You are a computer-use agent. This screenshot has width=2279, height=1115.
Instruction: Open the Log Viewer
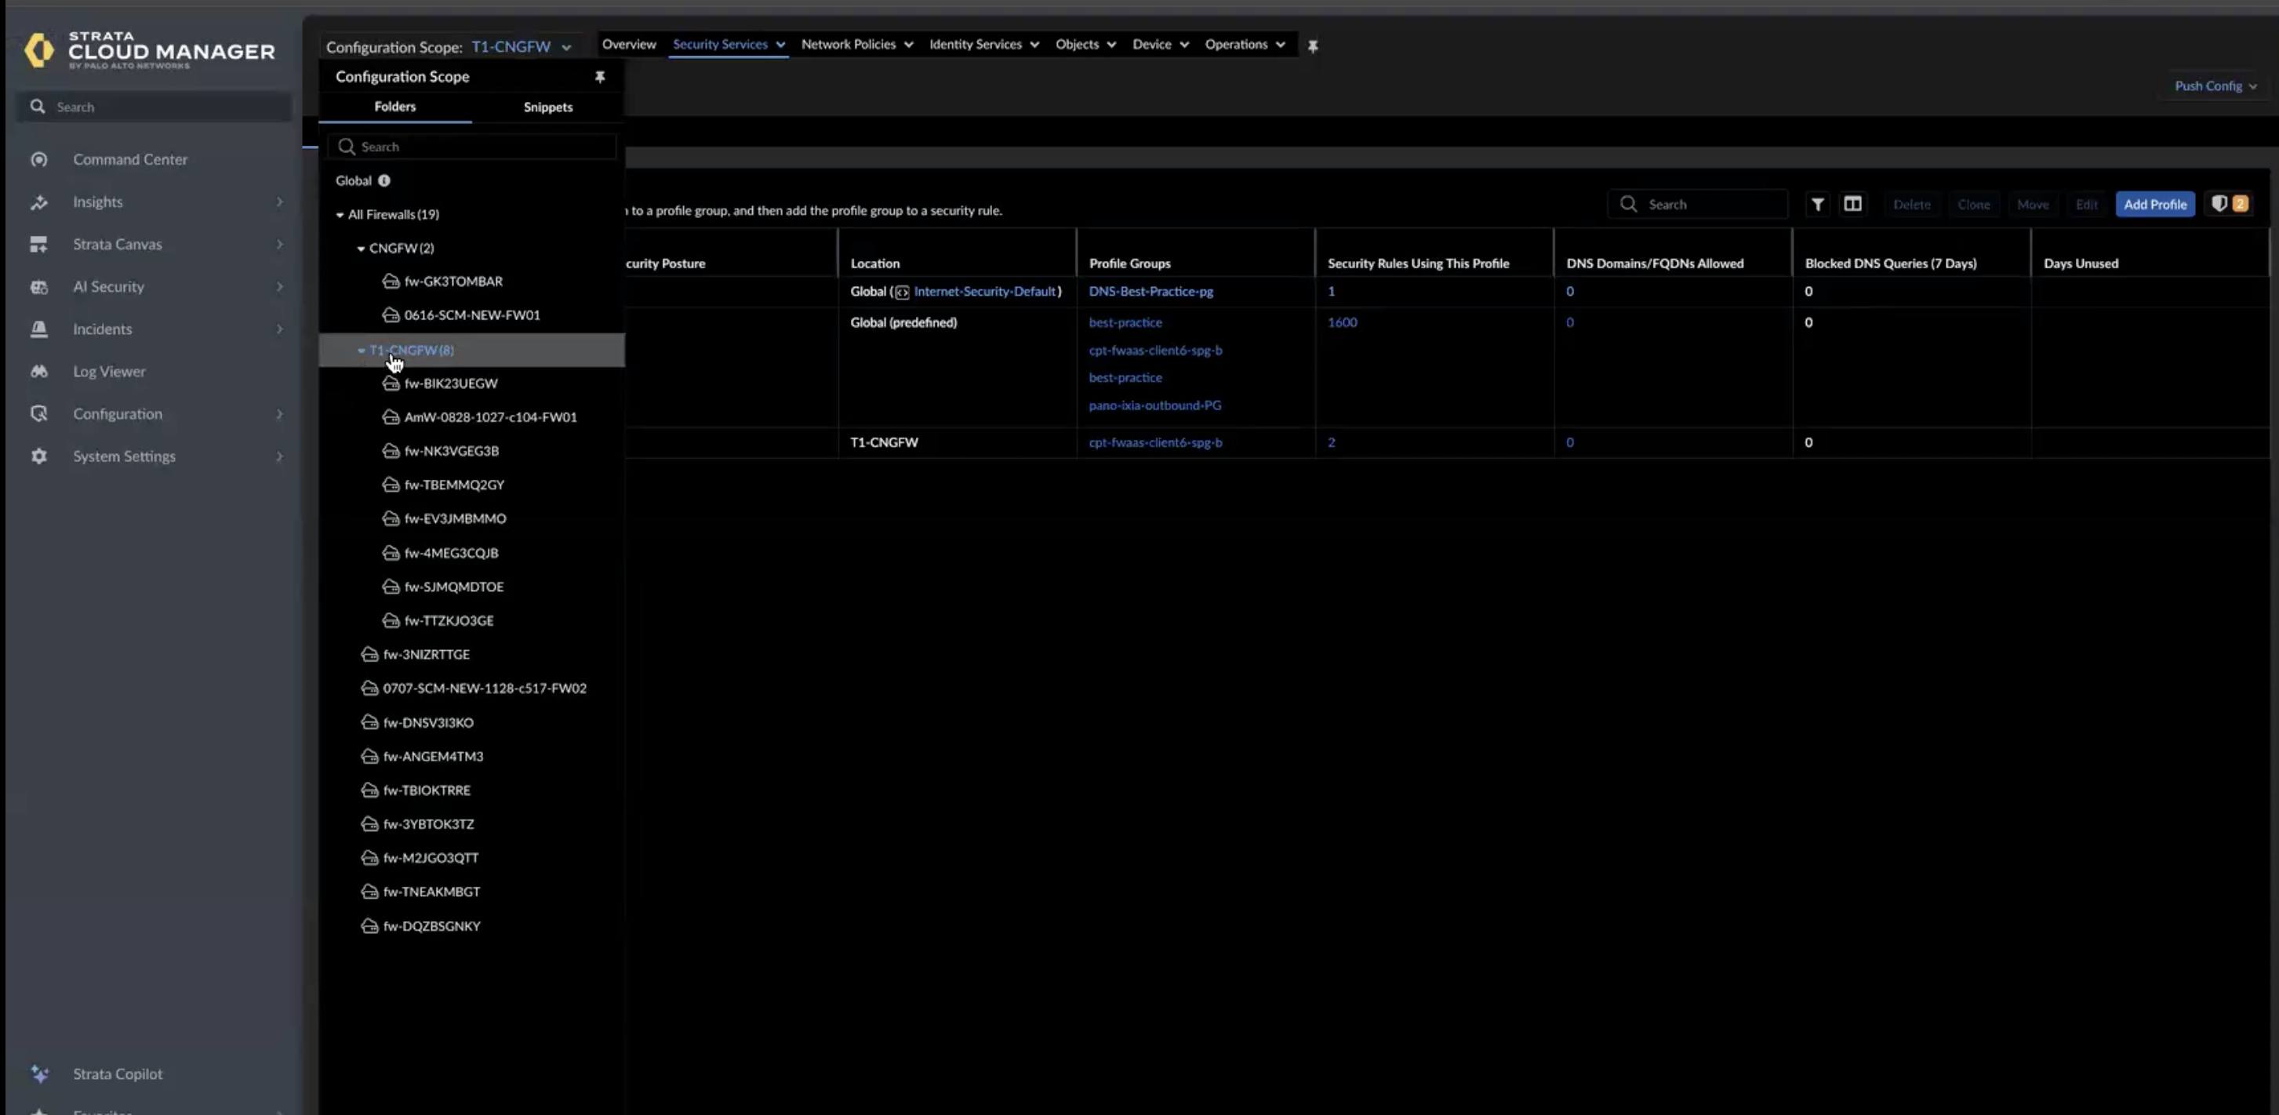pos(109,372)
